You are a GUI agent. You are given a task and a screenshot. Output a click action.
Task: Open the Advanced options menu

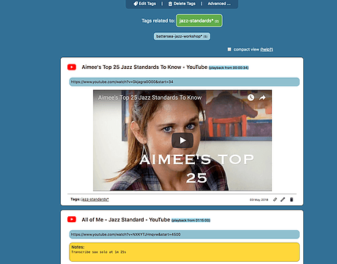[219, 4]
